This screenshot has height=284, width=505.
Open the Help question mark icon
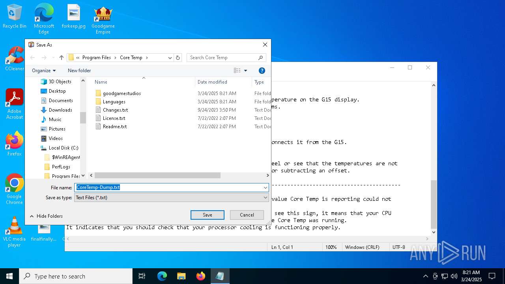pos(262,71)
